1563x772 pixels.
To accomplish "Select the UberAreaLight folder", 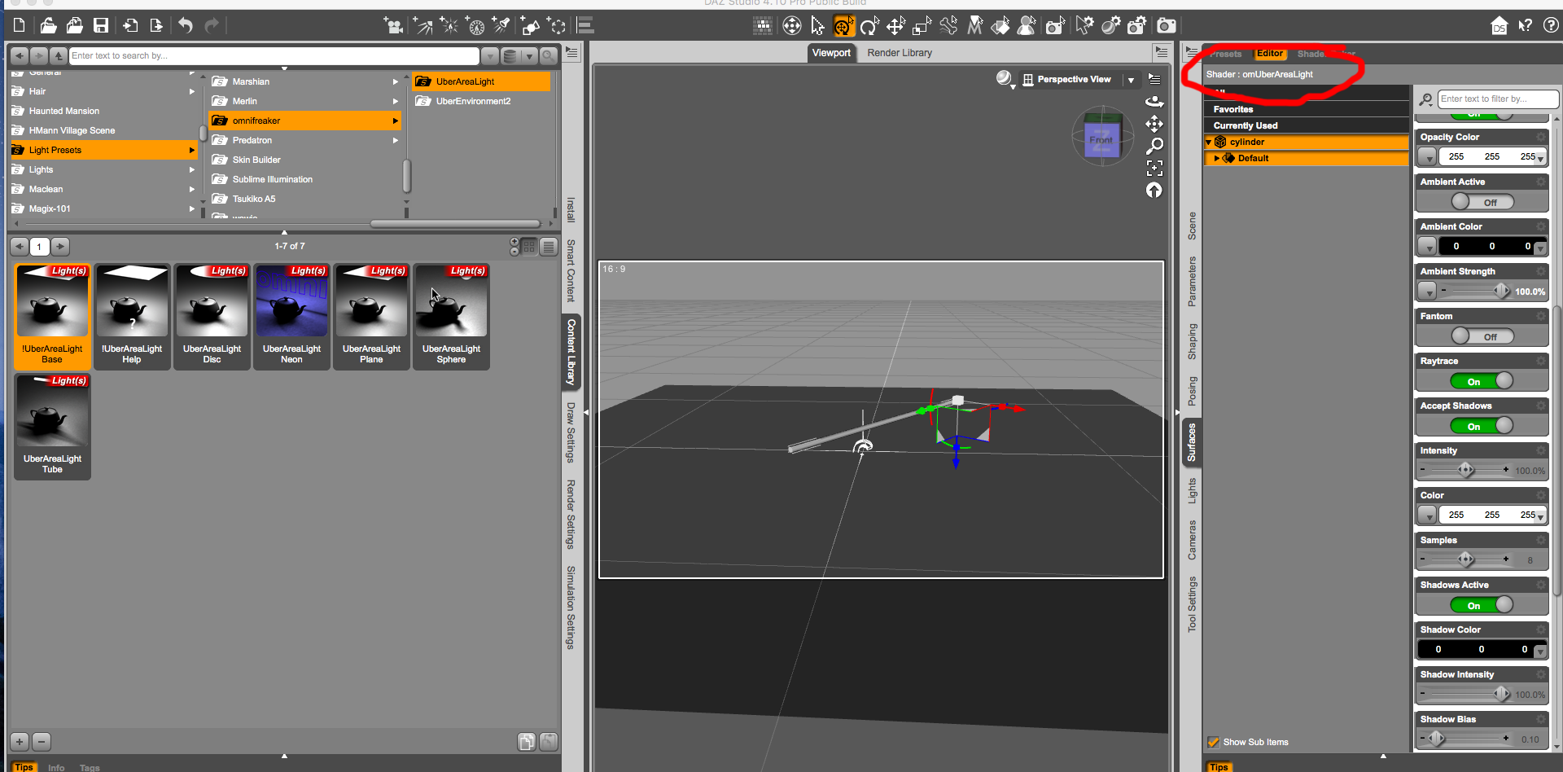I will coord(480,81).
